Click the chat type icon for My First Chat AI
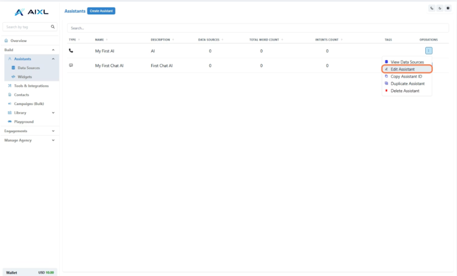Viewport: 457px width, 276px height. point(71,65)
